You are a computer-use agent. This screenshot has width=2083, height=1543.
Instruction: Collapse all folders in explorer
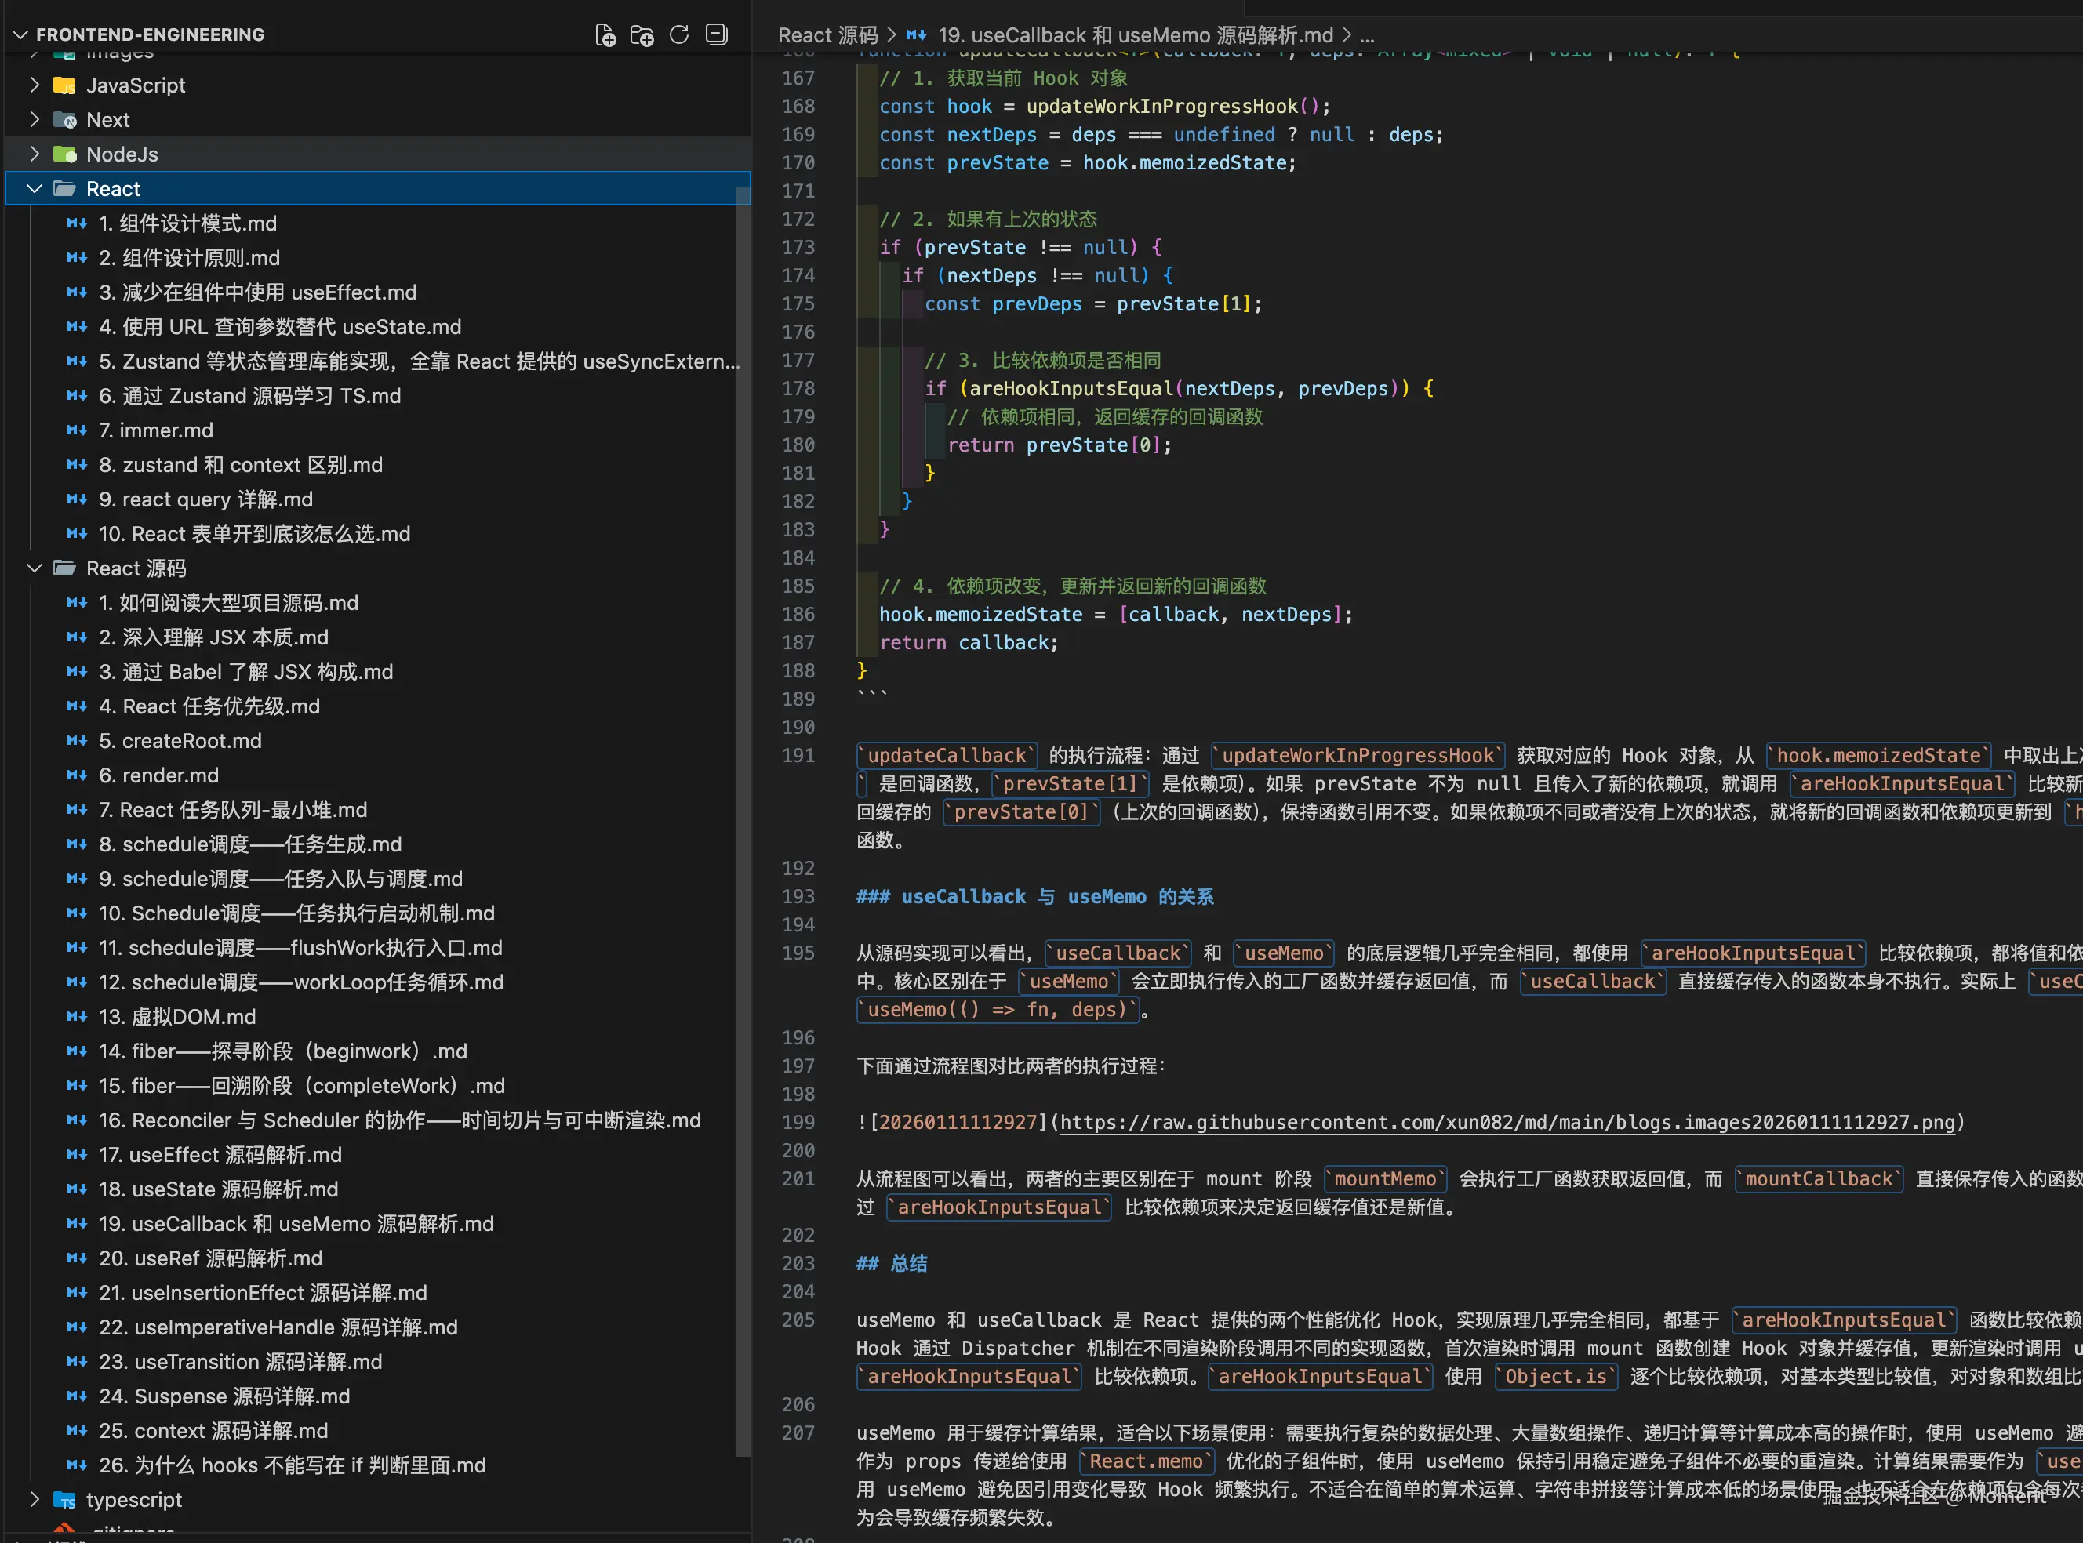tap(717, 34)
